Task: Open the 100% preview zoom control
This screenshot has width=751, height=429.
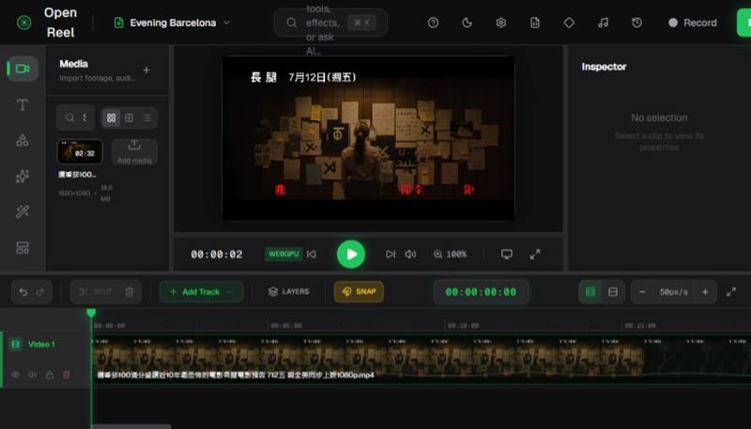Action: click(x=451, y=254)
